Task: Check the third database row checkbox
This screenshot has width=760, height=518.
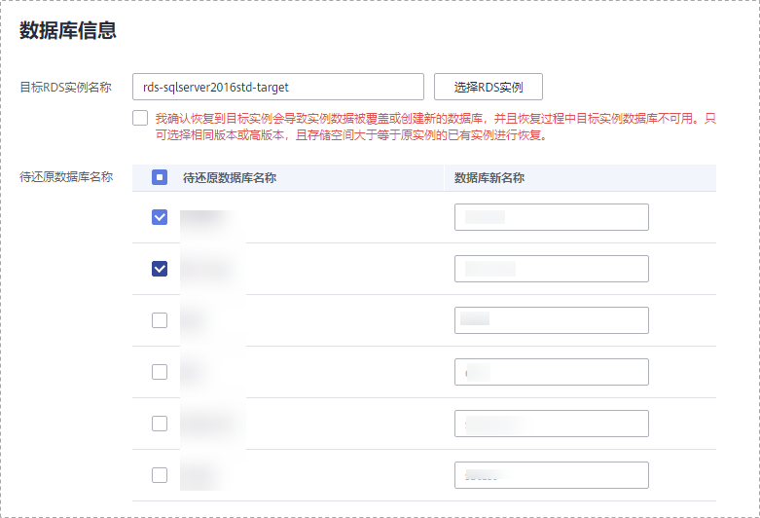Action: click(160, 320)
